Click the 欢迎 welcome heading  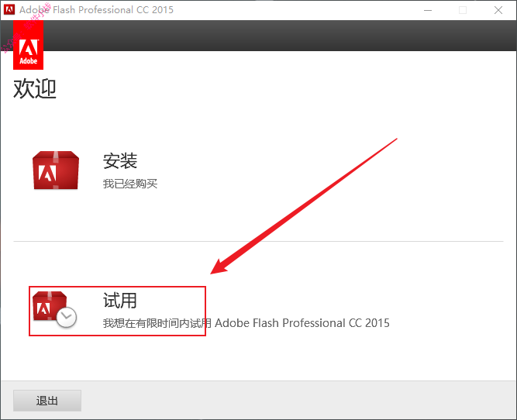pyautogui.click(x=35, y=88)
